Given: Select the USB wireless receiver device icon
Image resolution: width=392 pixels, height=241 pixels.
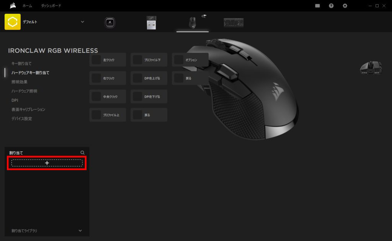Looking at the screenshot, I should pyautogui.click(x=151, y=23).
